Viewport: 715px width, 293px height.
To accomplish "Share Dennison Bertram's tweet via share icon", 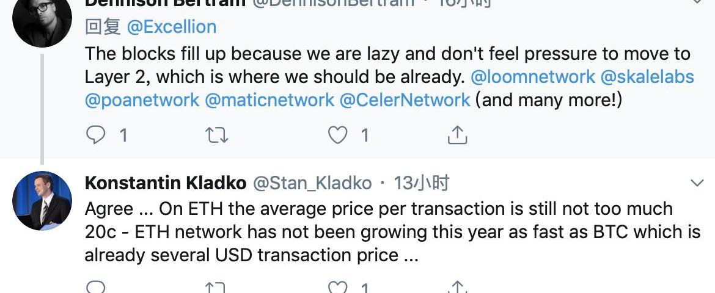I will point(457,135).
